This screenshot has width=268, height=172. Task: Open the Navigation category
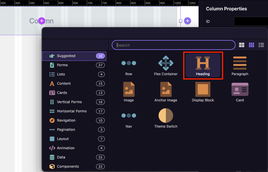(66, 120)
